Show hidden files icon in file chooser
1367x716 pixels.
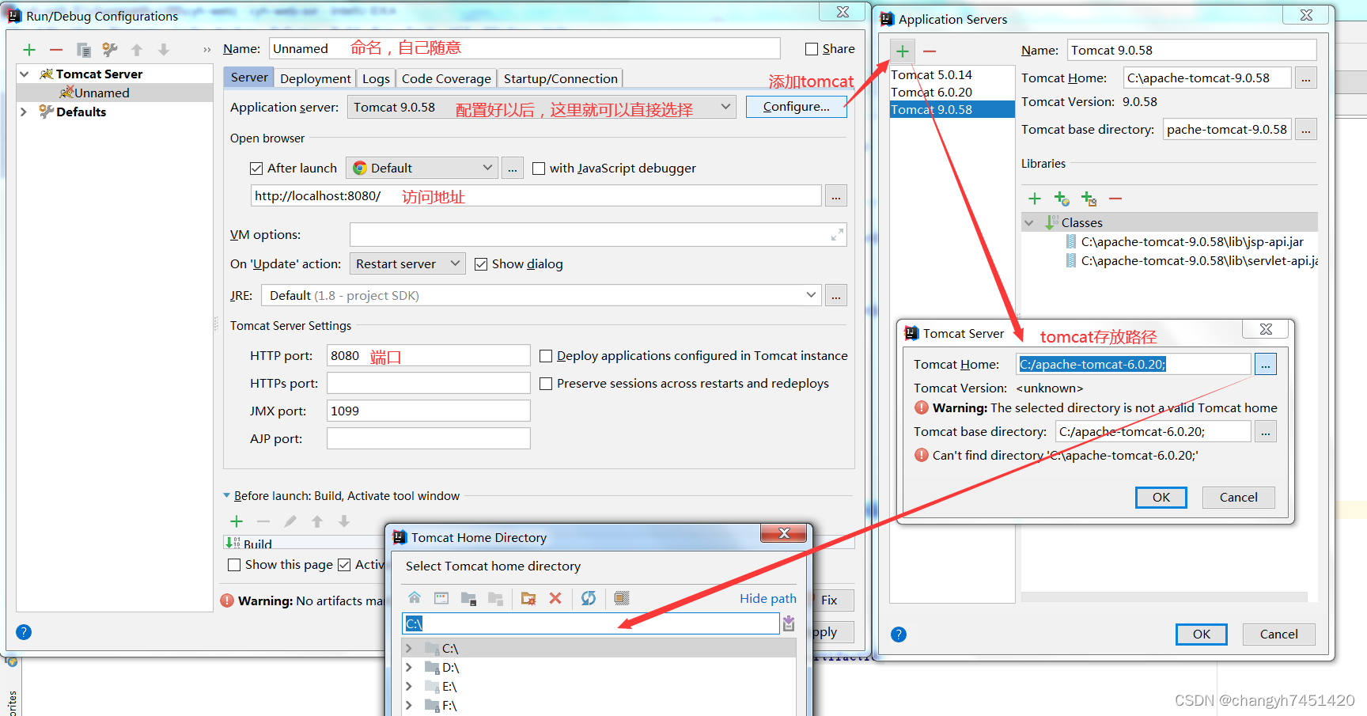coord(622,598)
